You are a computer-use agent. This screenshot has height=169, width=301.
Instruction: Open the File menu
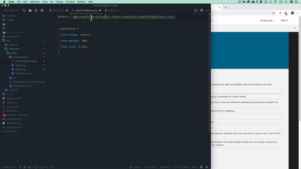pos(19,2)
